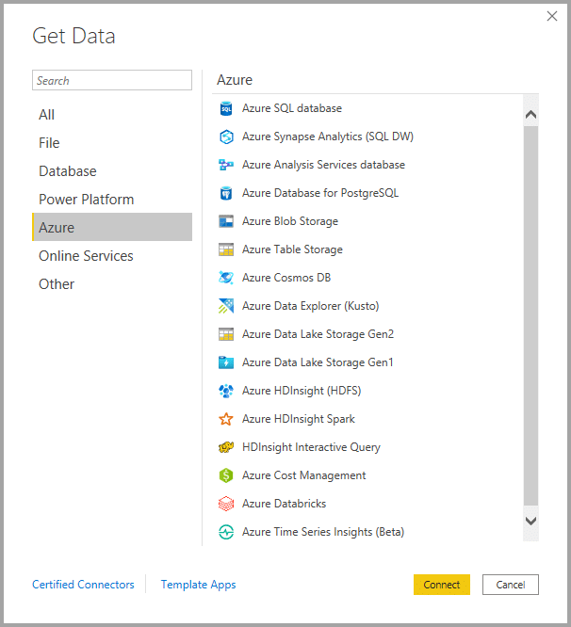Click the Azure Blob Storage icon
The image size is (571, 627).
tap(226, 222)
